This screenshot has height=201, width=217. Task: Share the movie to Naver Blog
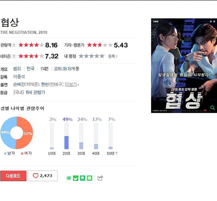click(69, 178)
